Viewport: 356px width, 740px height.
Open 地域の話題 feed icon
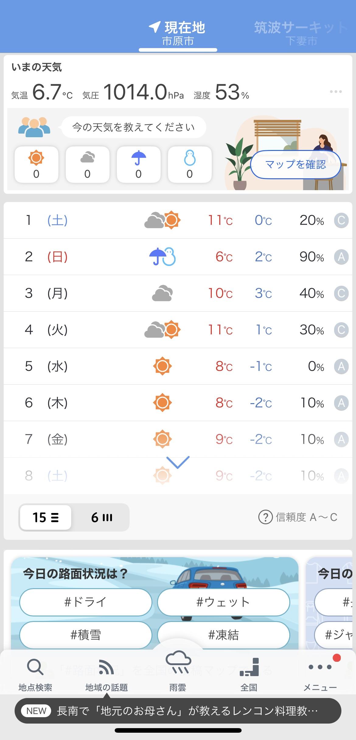[106, 673]
